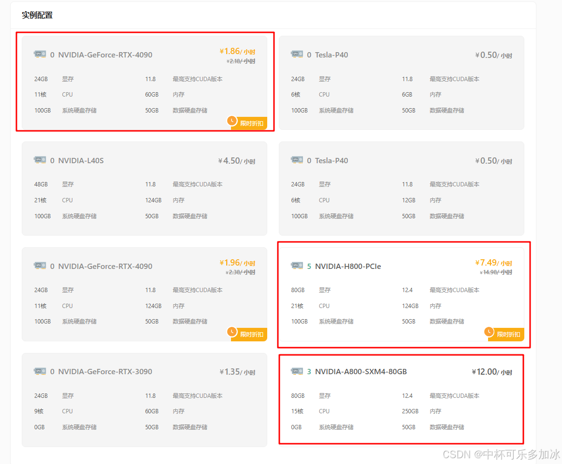Click the 0GB 系统硬盘存储 value on the RTX-3090 card
Screen dimensions: 562x464
pos(40,427)
